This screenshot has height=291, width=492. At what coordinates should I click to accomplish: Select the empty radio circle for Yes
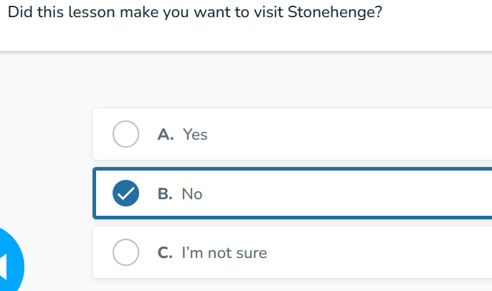tap(126, 134)
